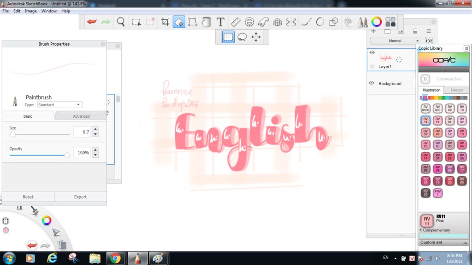The image size is (472, 265).
Task: Select the Text tool
Action: 220,22
